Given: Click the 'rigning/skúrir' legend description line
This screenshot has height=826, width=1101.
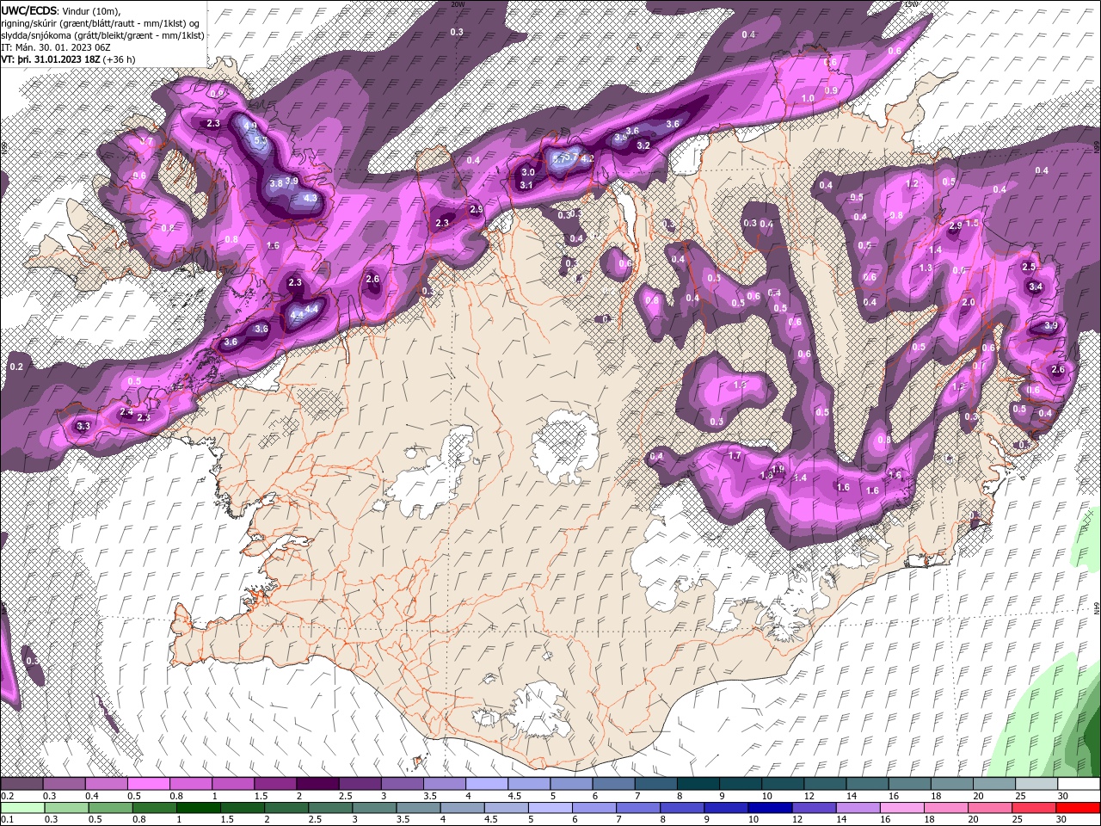Looking at the screenshot, I should (x=100, y=23).
